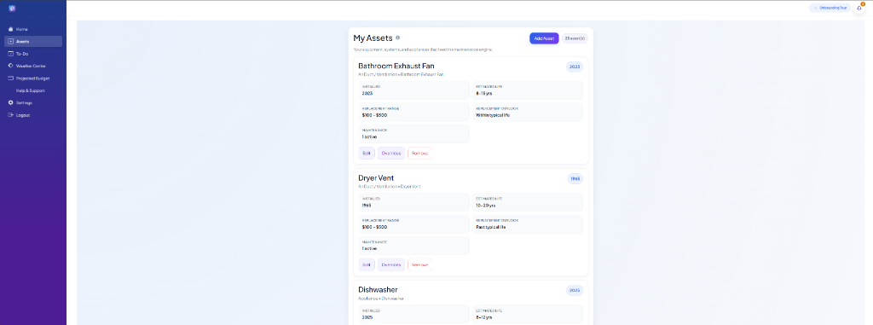Screen dimensions: 873x325
Task: Remove the Dryer Vent asset
Action: pyautogui.click(x=419, y=264)
